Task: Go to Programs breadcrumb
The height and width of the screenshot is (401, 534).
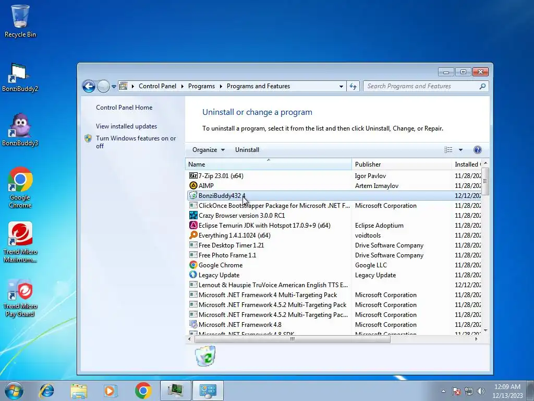Action: click(x=201, y=86)
